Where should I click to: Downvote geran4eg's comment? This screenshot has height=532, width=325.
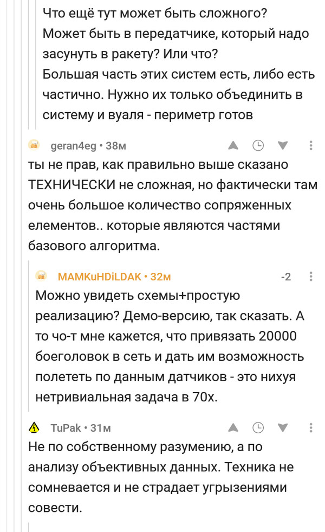click(282, 145)
